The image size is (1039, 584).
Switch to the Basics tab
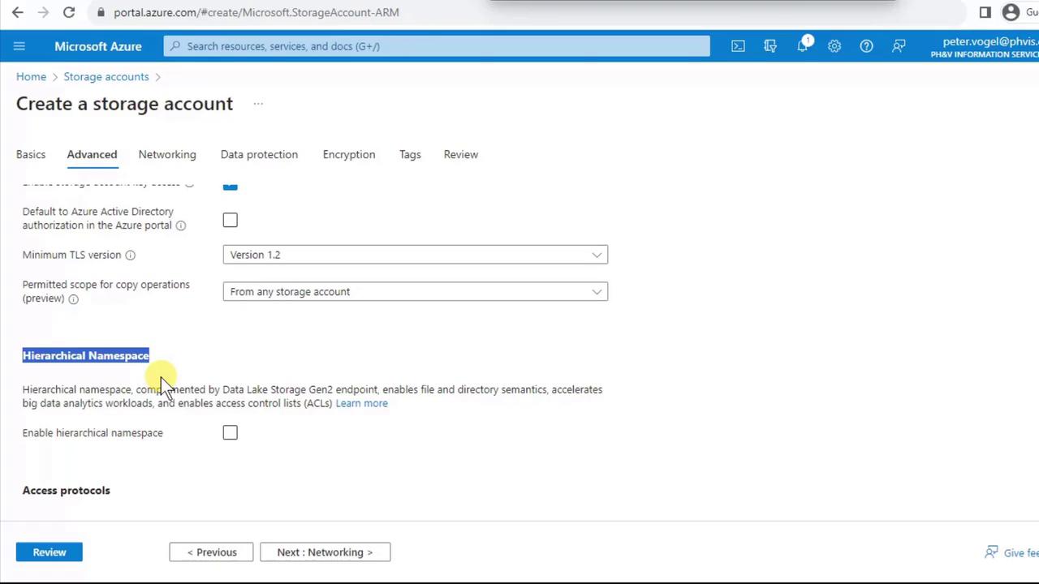coord(31,154)
